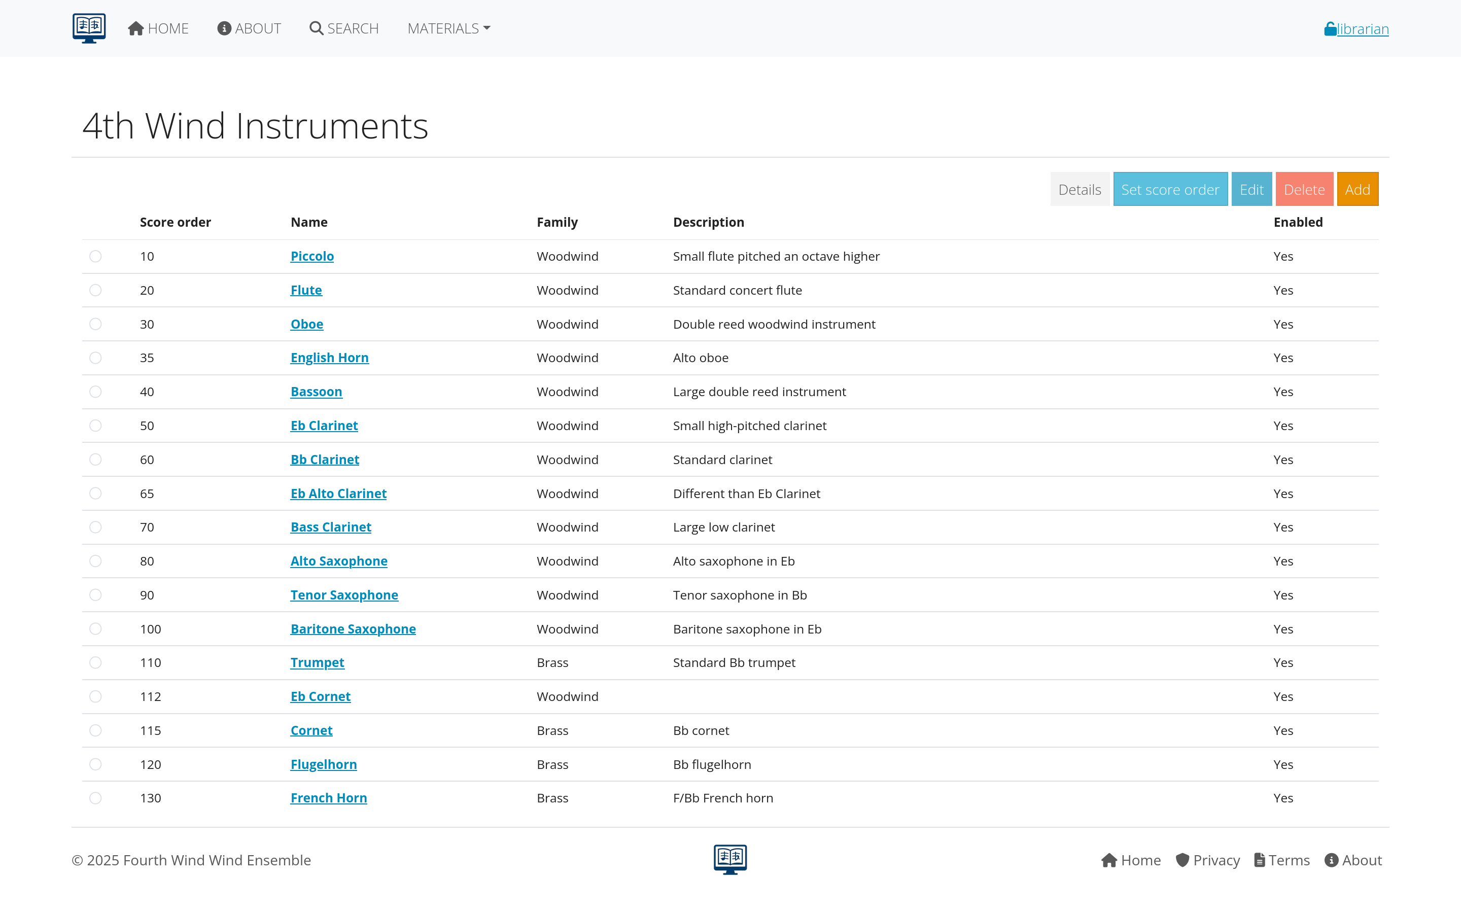This screenshot has height=913, width=1461.
Task: Open the Bass Clarinet instrument link
Action: [x=331, y=526]
